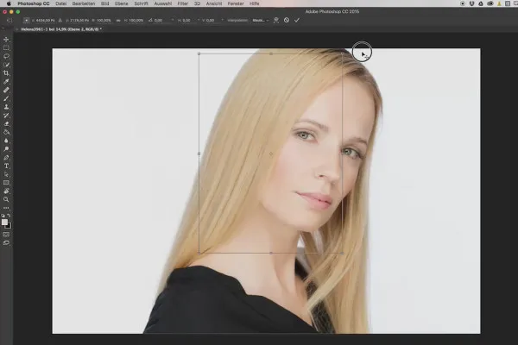
Task: Open the Ebene menu
Action: (121, 3)
